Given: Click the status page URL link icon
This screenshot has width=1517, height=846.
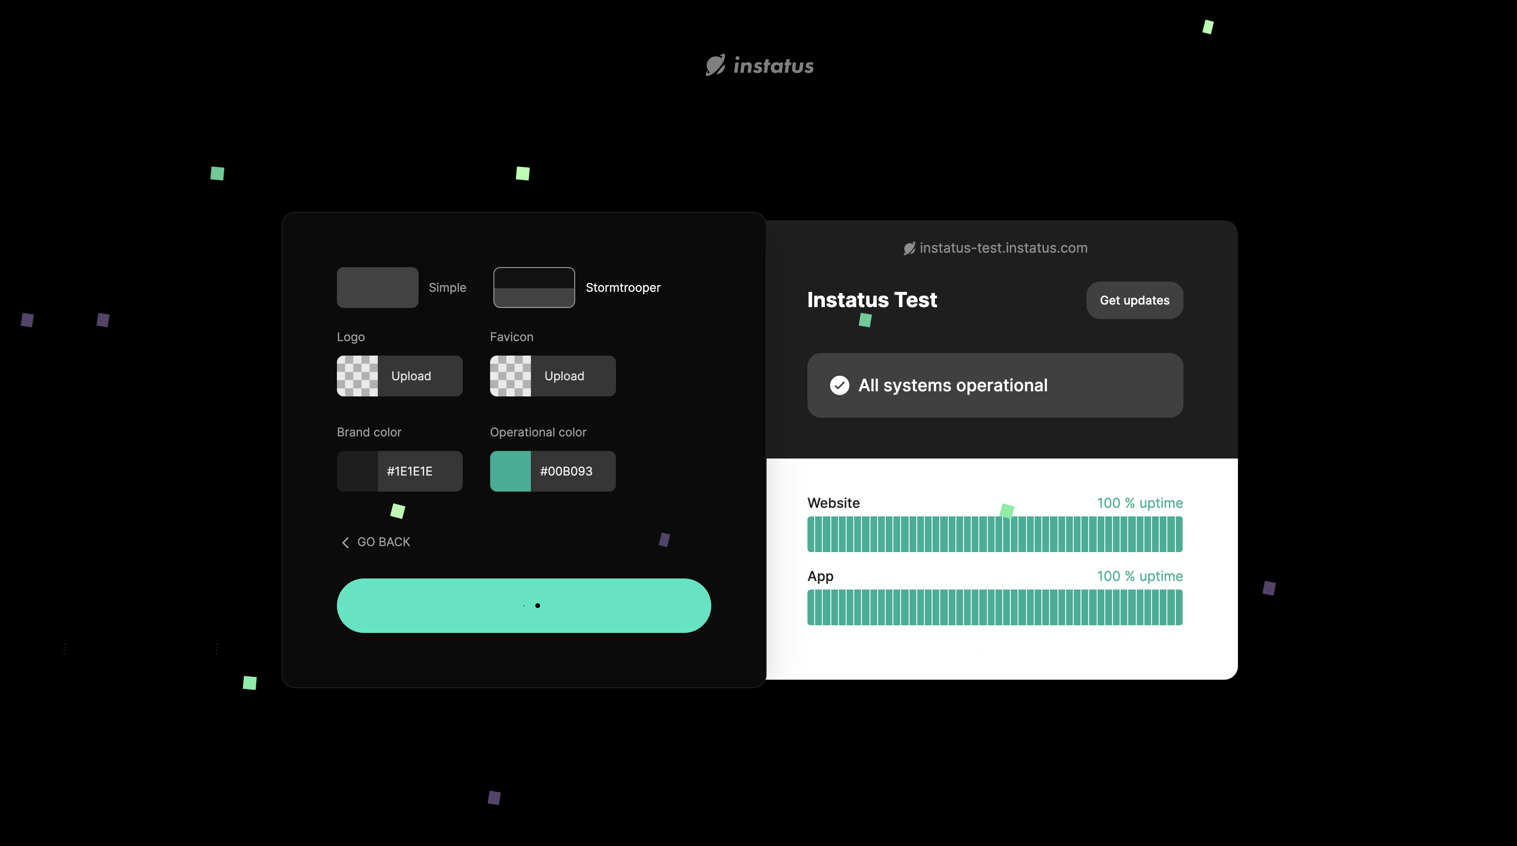Looking at the screenshot, I should (909, 248).
